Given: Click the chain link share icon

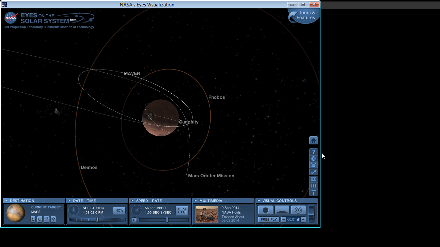Looking at the screenshot, I should pyautogui.click(x=313, y=172).
